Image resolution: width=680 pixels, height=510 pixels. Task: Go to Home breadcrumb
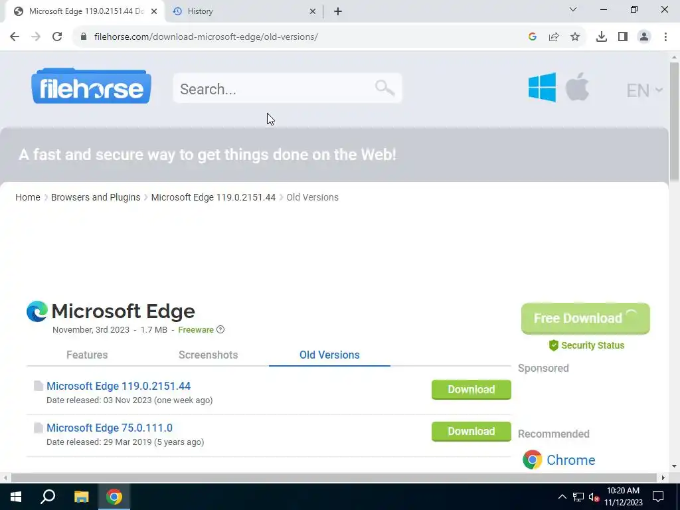(x=28, y=197)
